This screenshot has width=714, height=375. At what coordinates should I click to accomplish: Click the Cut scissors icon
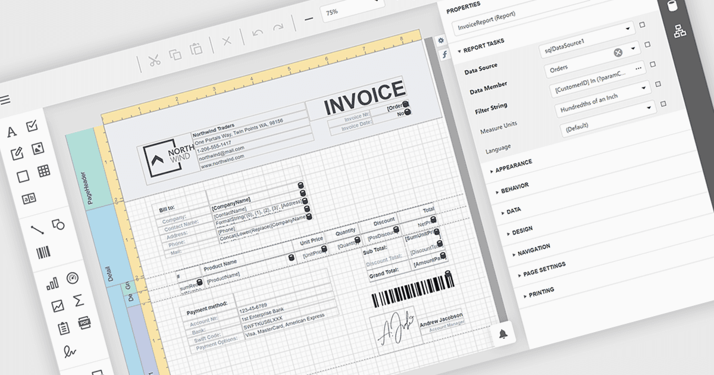point(155,60)
